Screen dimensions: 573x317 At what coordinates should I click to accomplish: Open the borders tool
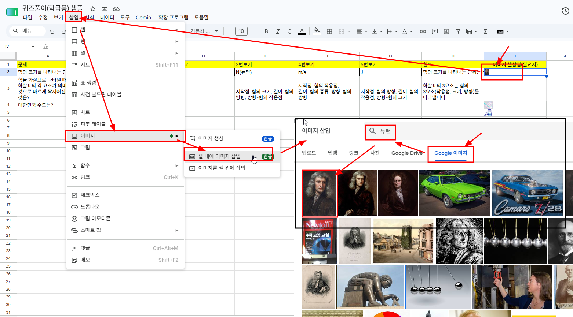[329, 31]
